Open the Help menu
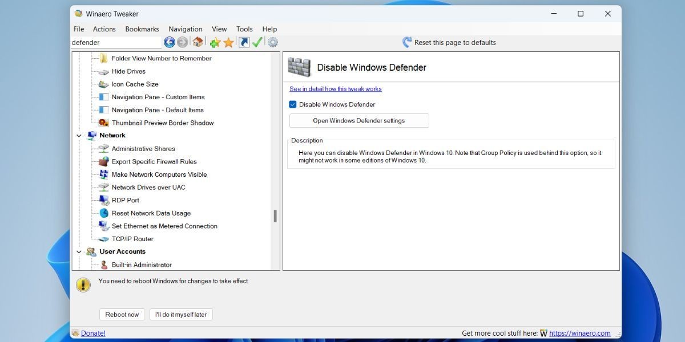 [269, 29]
